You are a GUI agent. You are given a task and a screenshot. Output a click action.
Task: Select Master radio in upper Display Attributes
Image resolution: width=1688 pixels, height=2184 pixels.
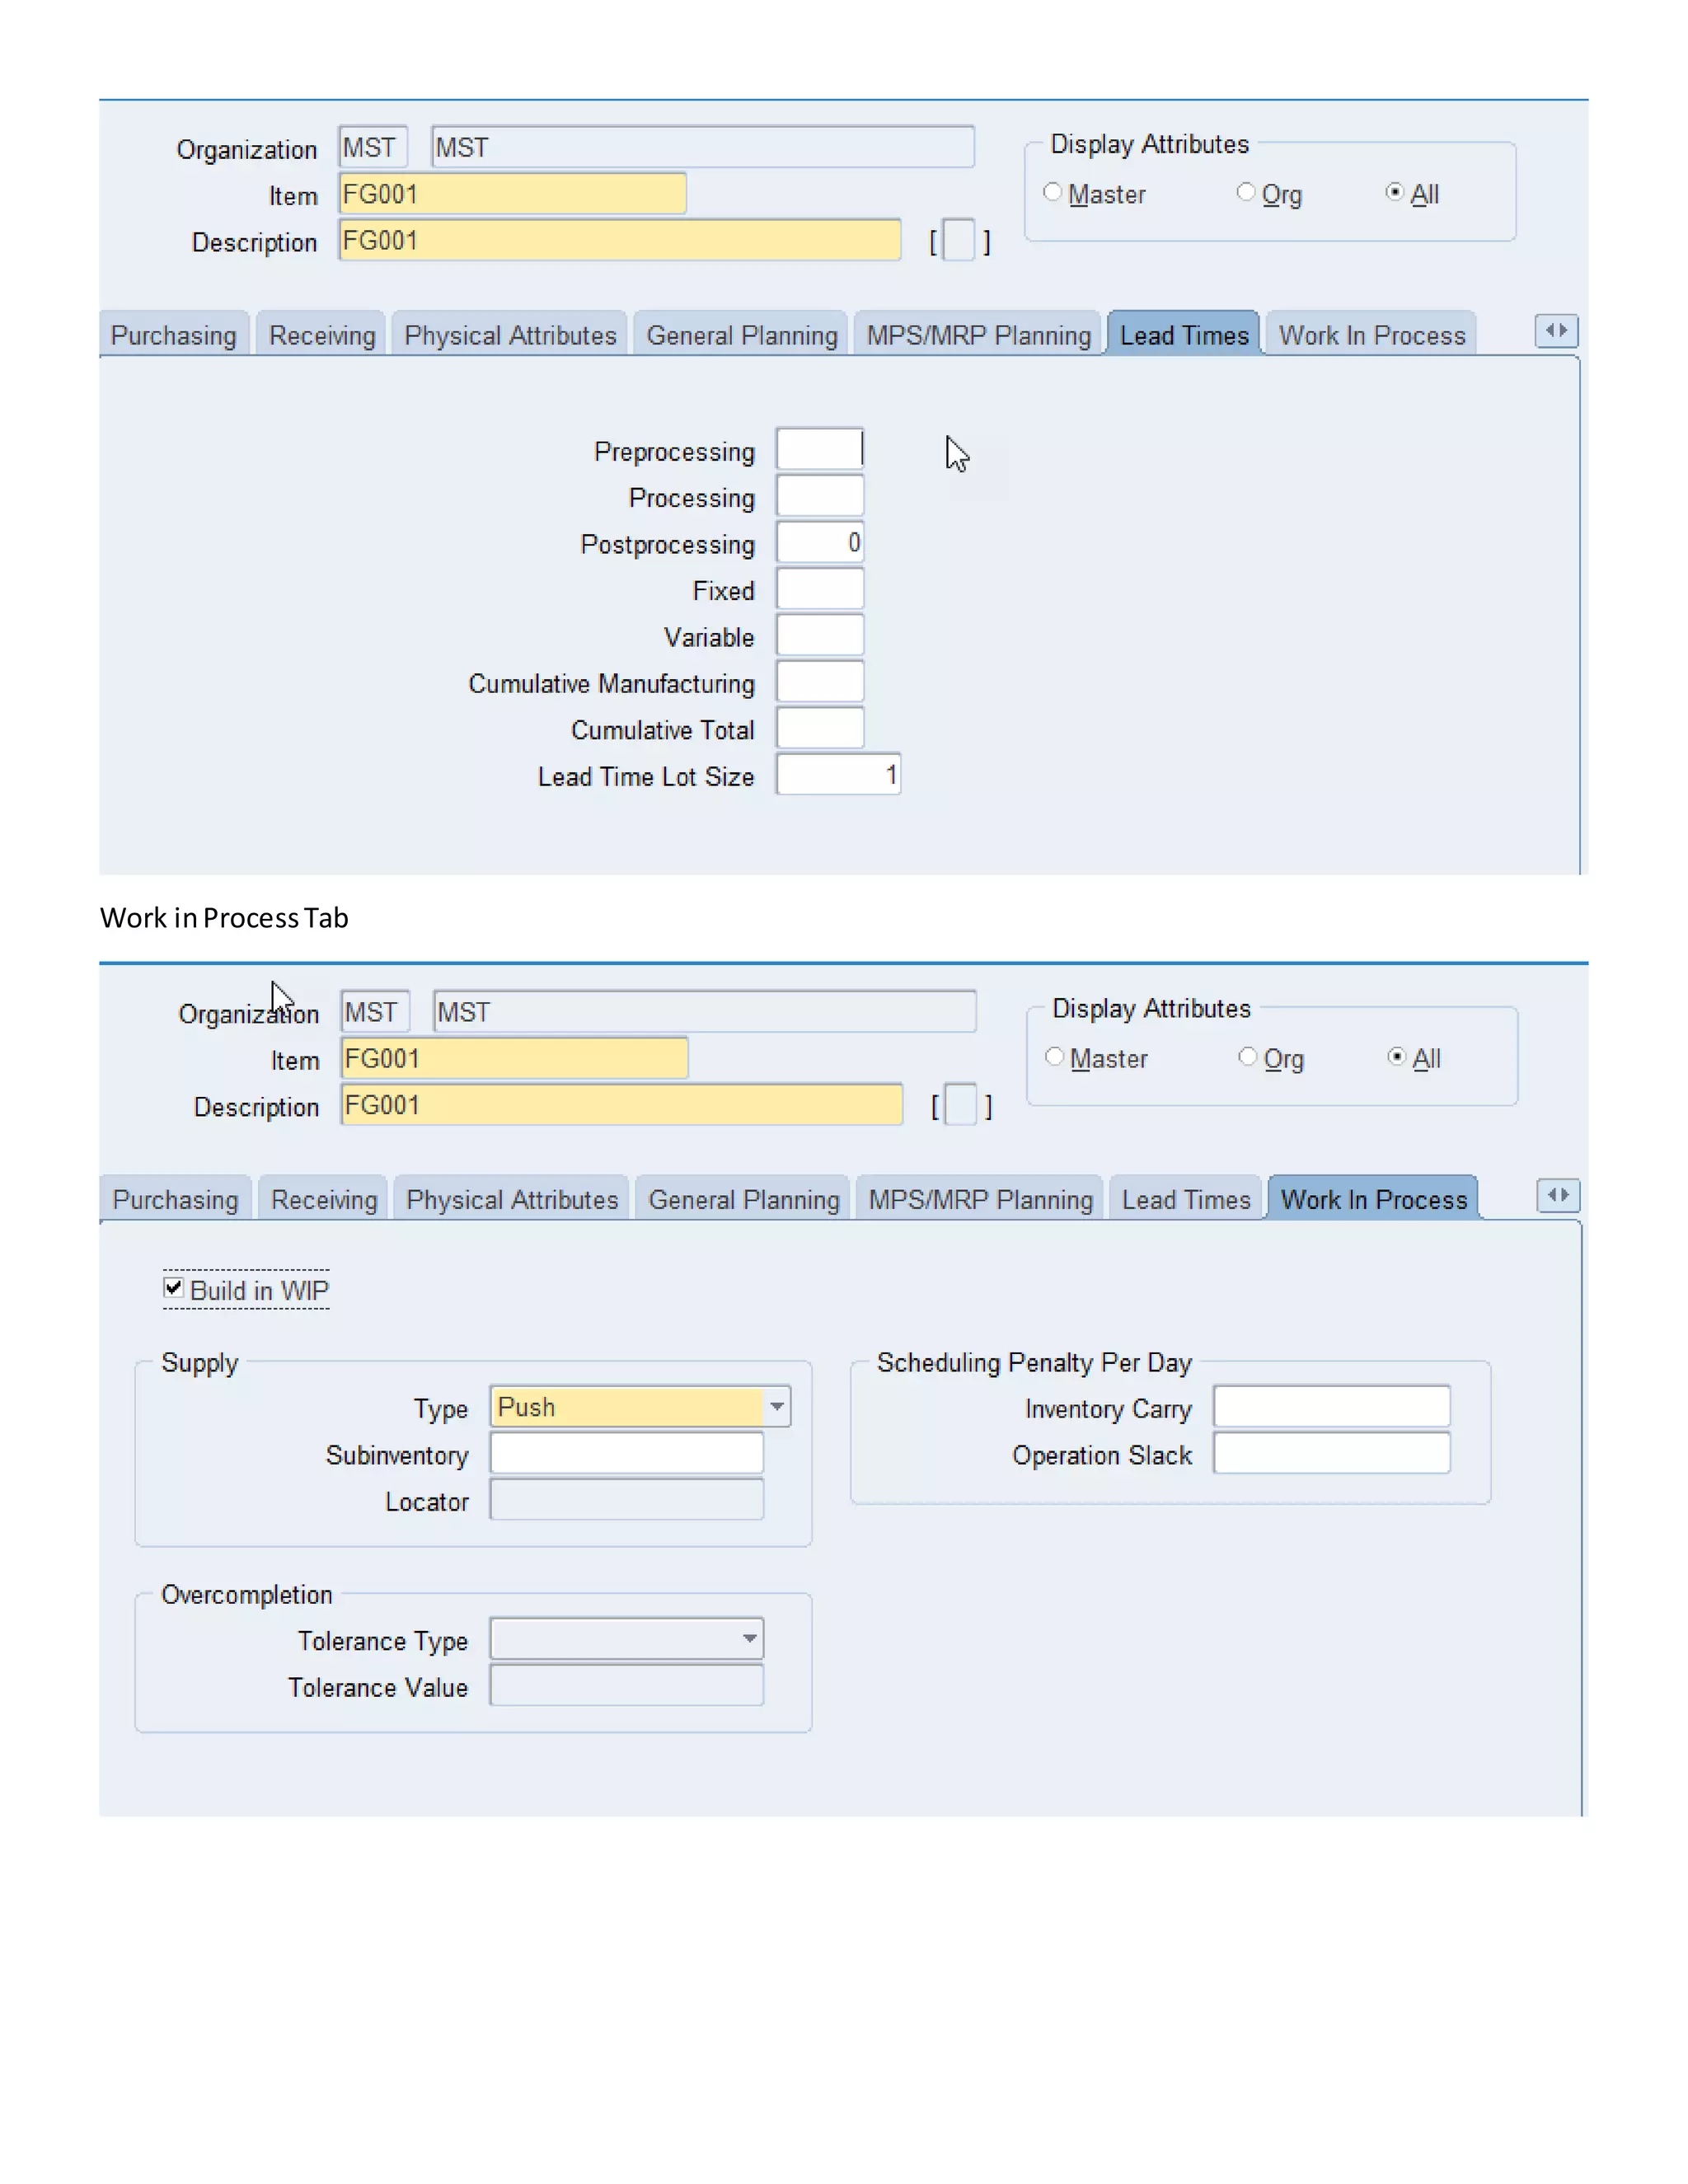[1052, 192]
